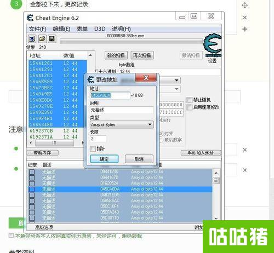
Task: Click the Cheat Engine settings logo
Action: [x=213, y=45]
